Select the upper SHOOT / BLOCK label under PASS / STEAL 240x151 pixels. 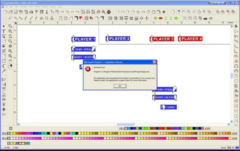click(84, 57)
